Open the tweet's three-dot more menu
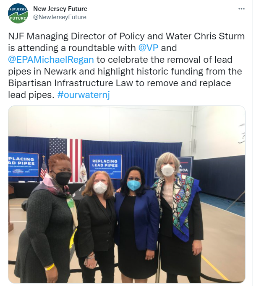 (x=241, y=9)
